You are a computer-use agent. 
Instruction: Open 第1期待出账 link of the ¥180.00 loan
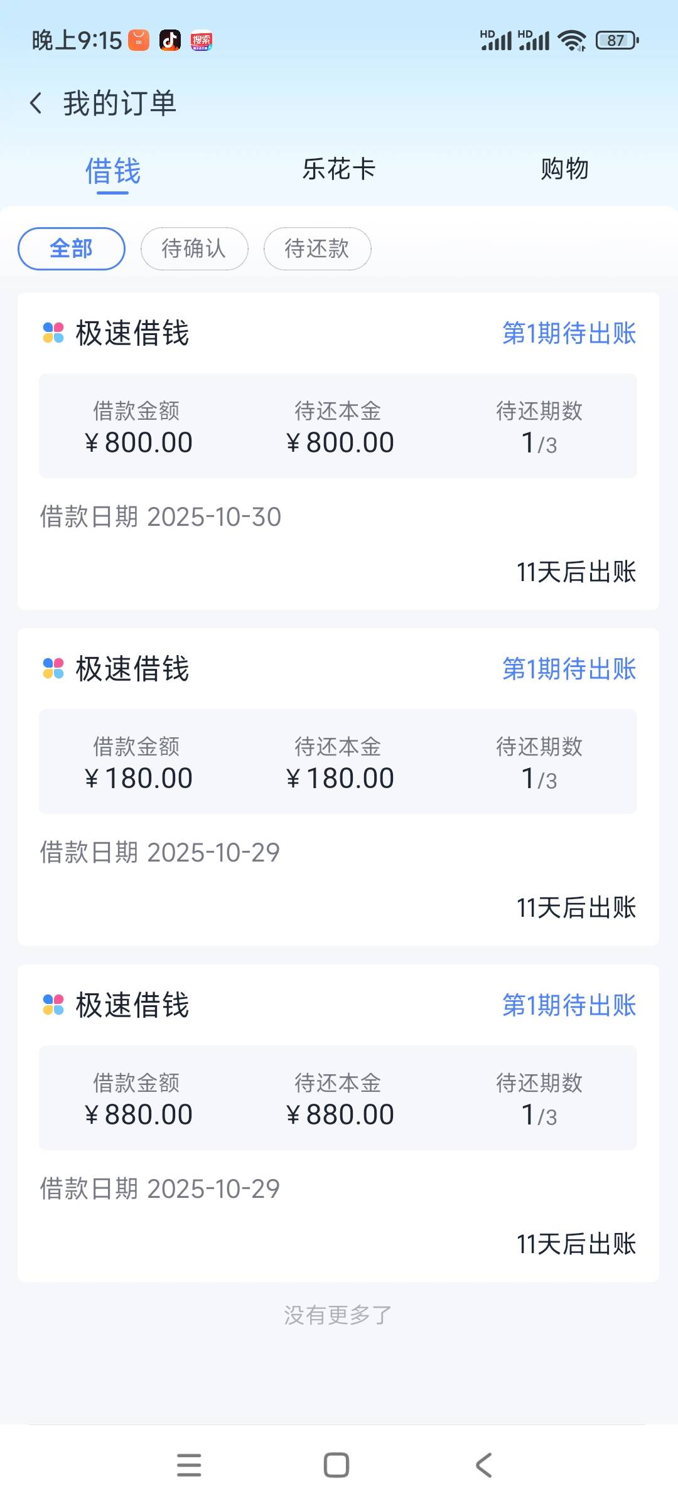569,669
